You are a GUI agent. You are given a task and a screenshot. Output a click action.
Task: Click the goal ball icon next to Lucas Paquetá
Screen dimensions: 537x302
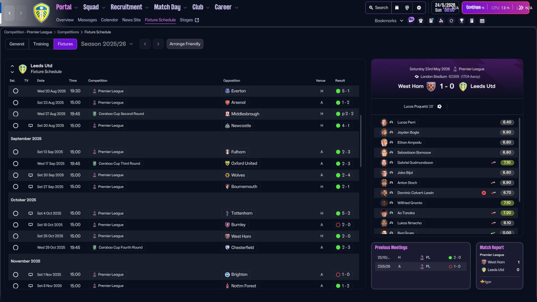pyautogui.click(x=439, y=107)
